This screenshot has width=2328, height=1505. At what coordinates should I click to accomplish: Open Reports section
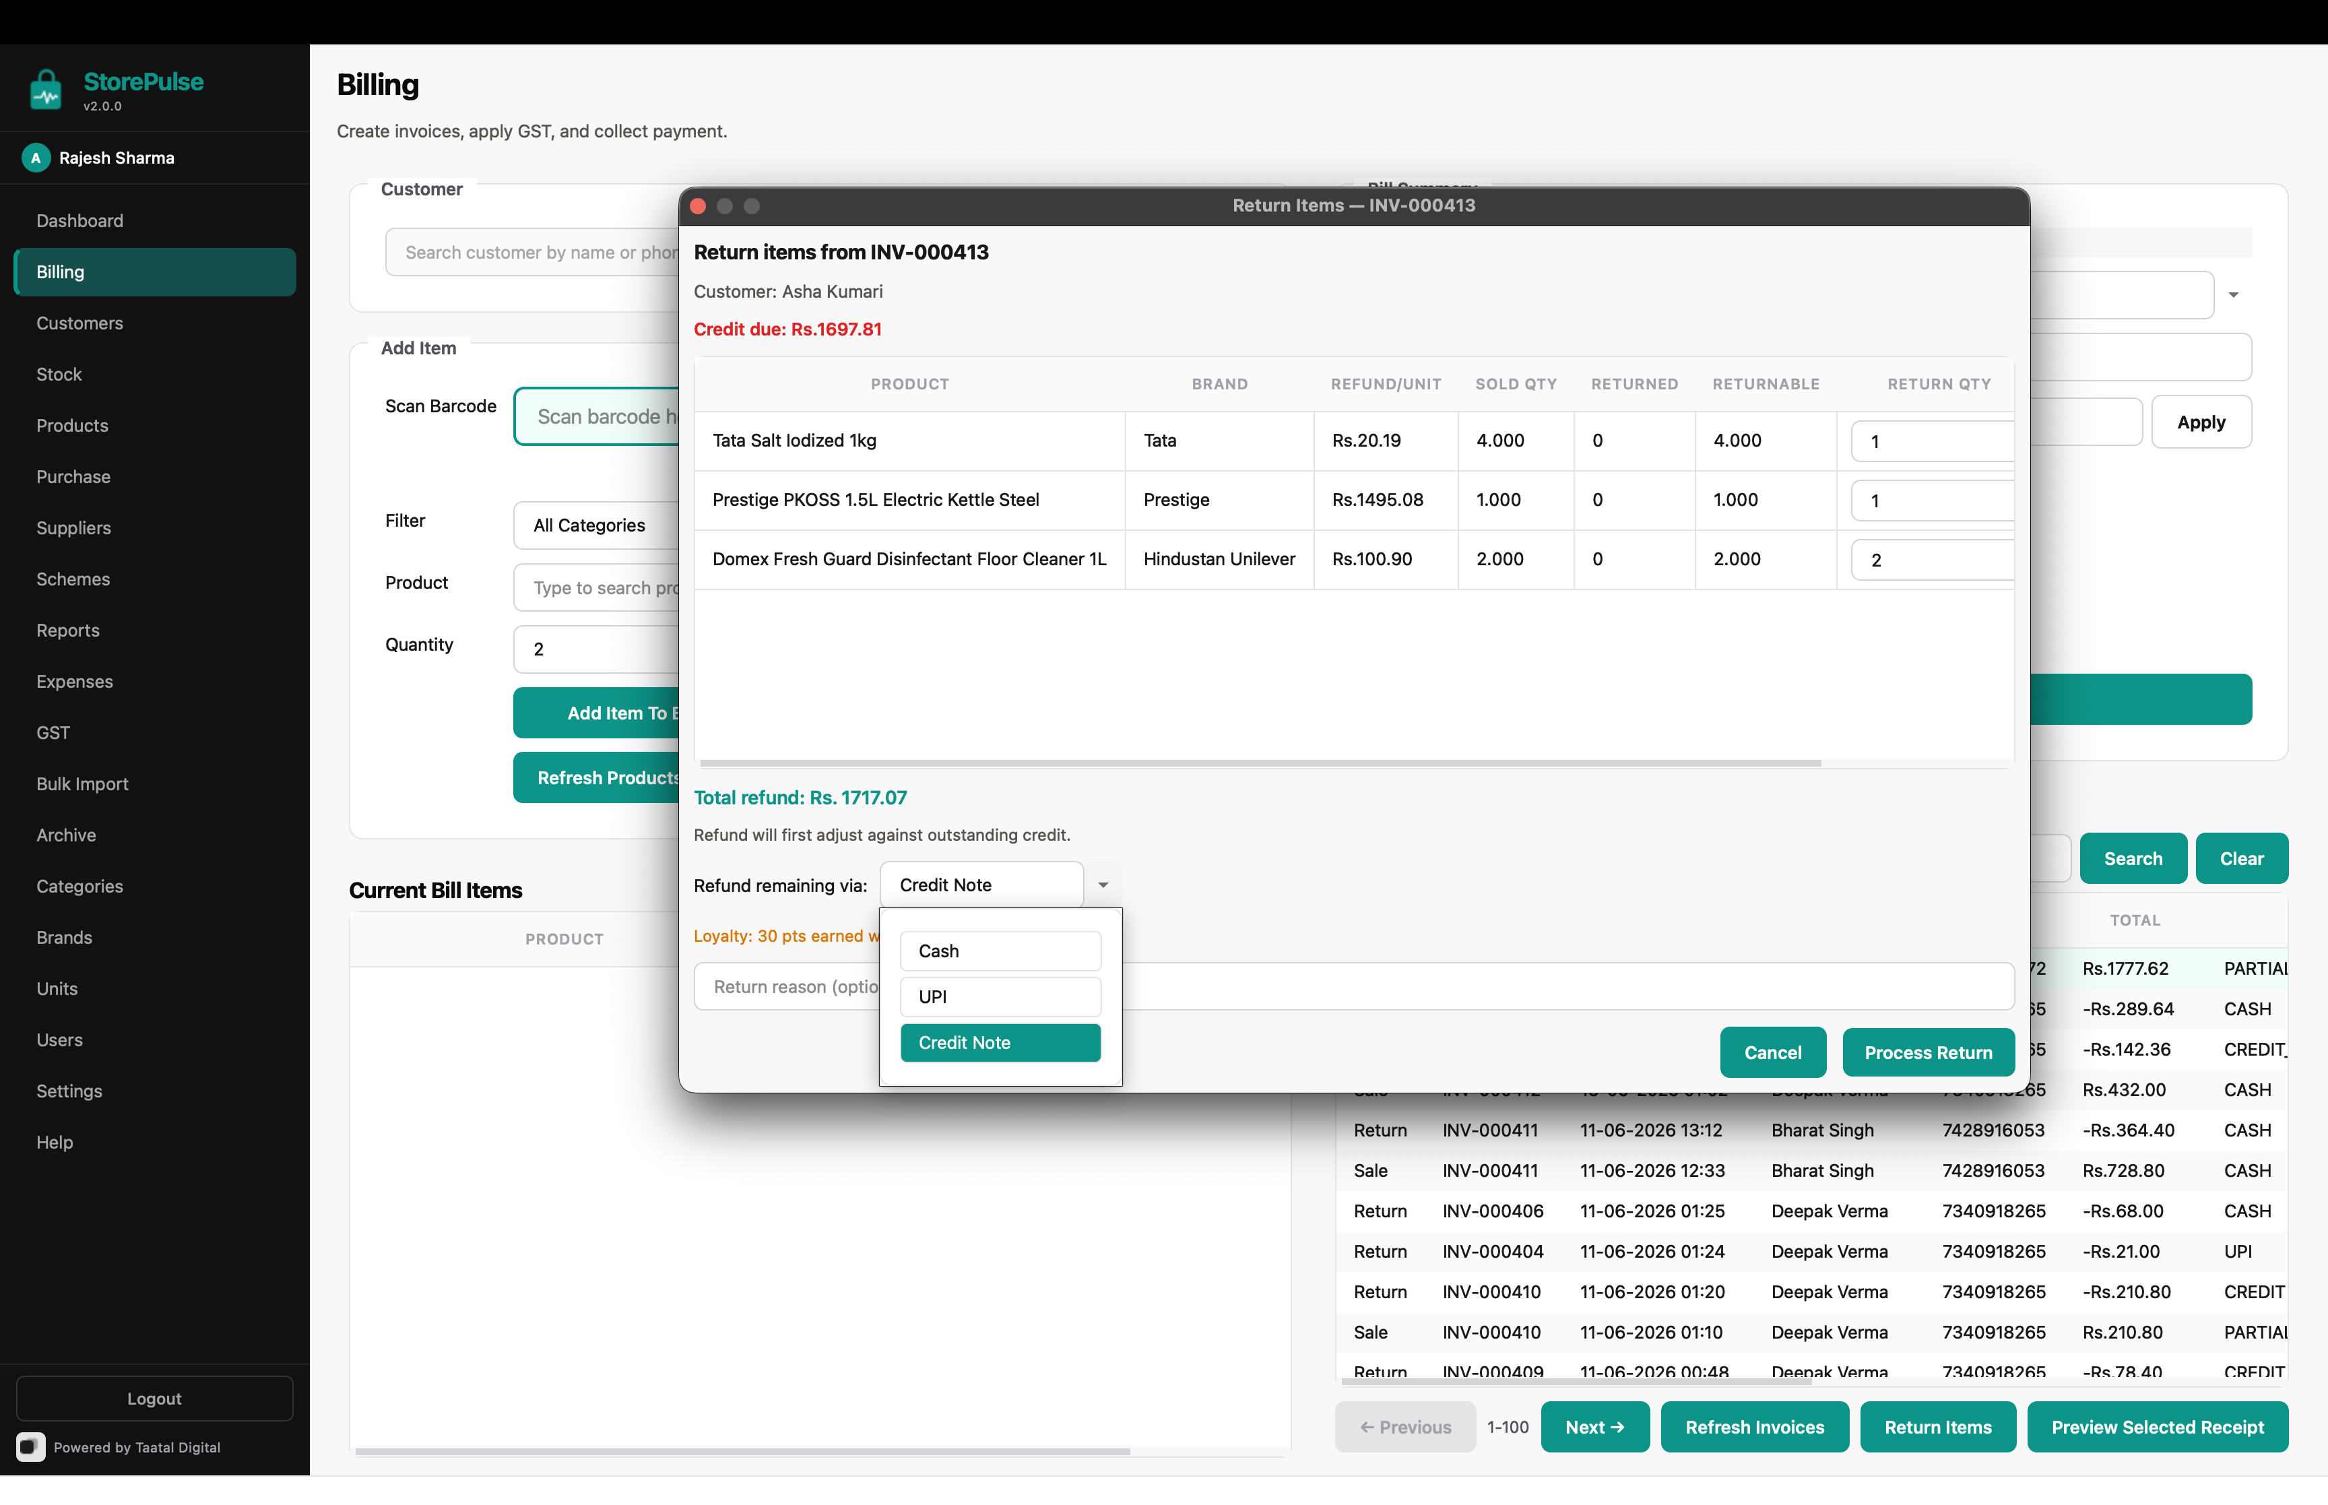coord(154,631)
